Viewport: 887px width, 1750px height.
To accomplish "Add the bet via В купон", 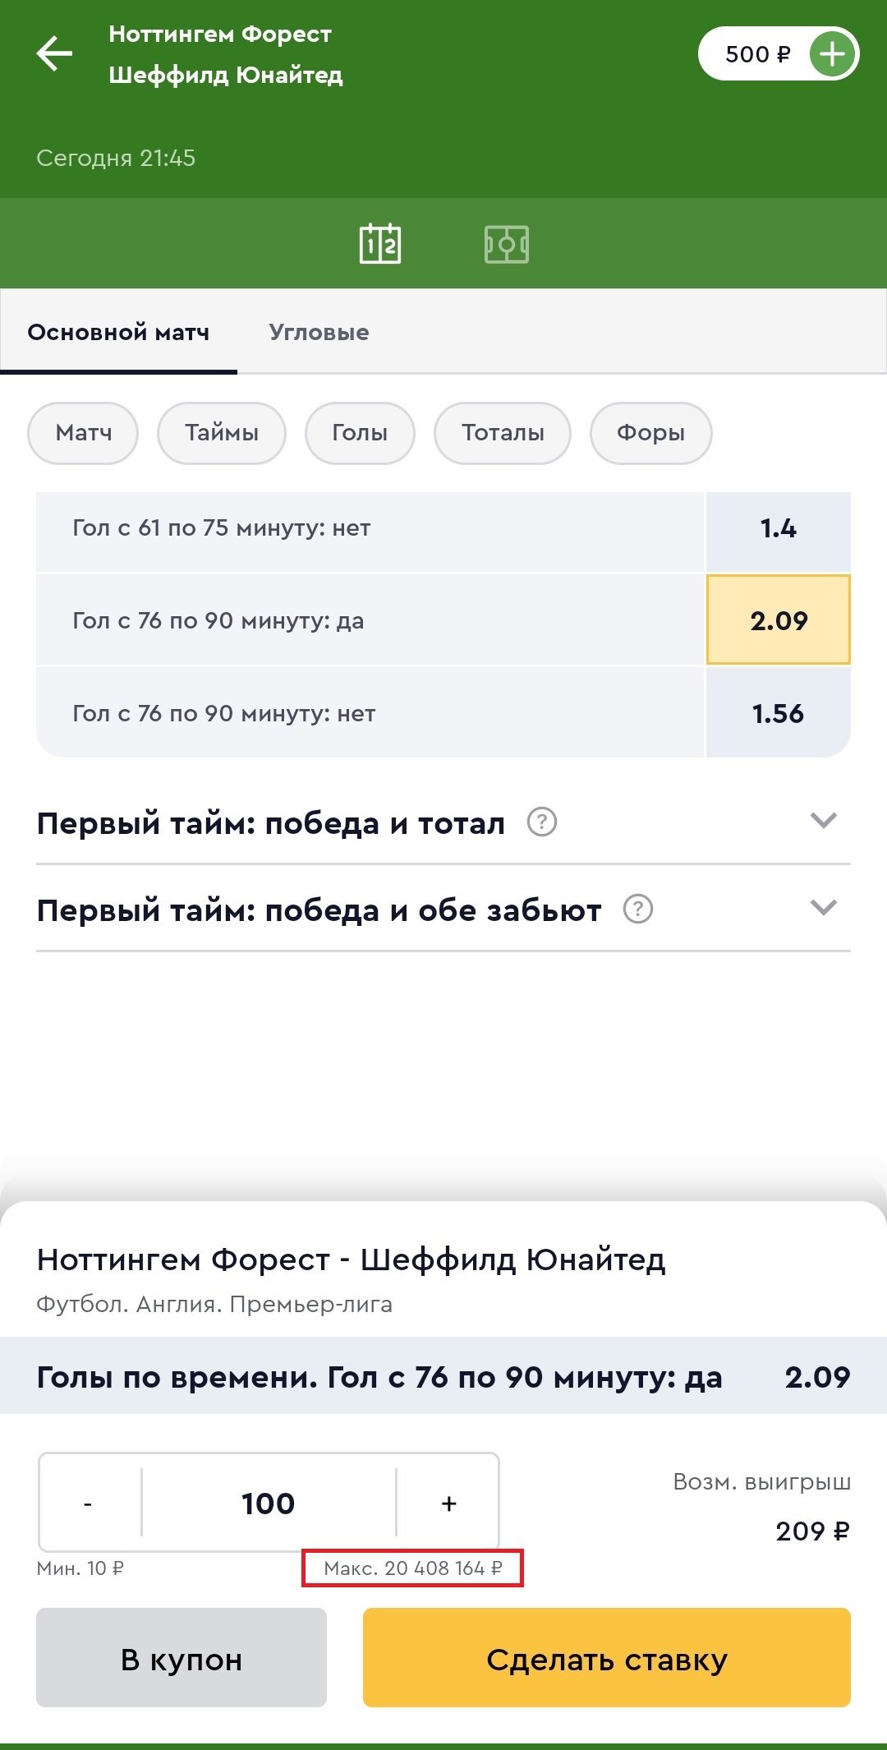I will click(x=182, y=1660).
